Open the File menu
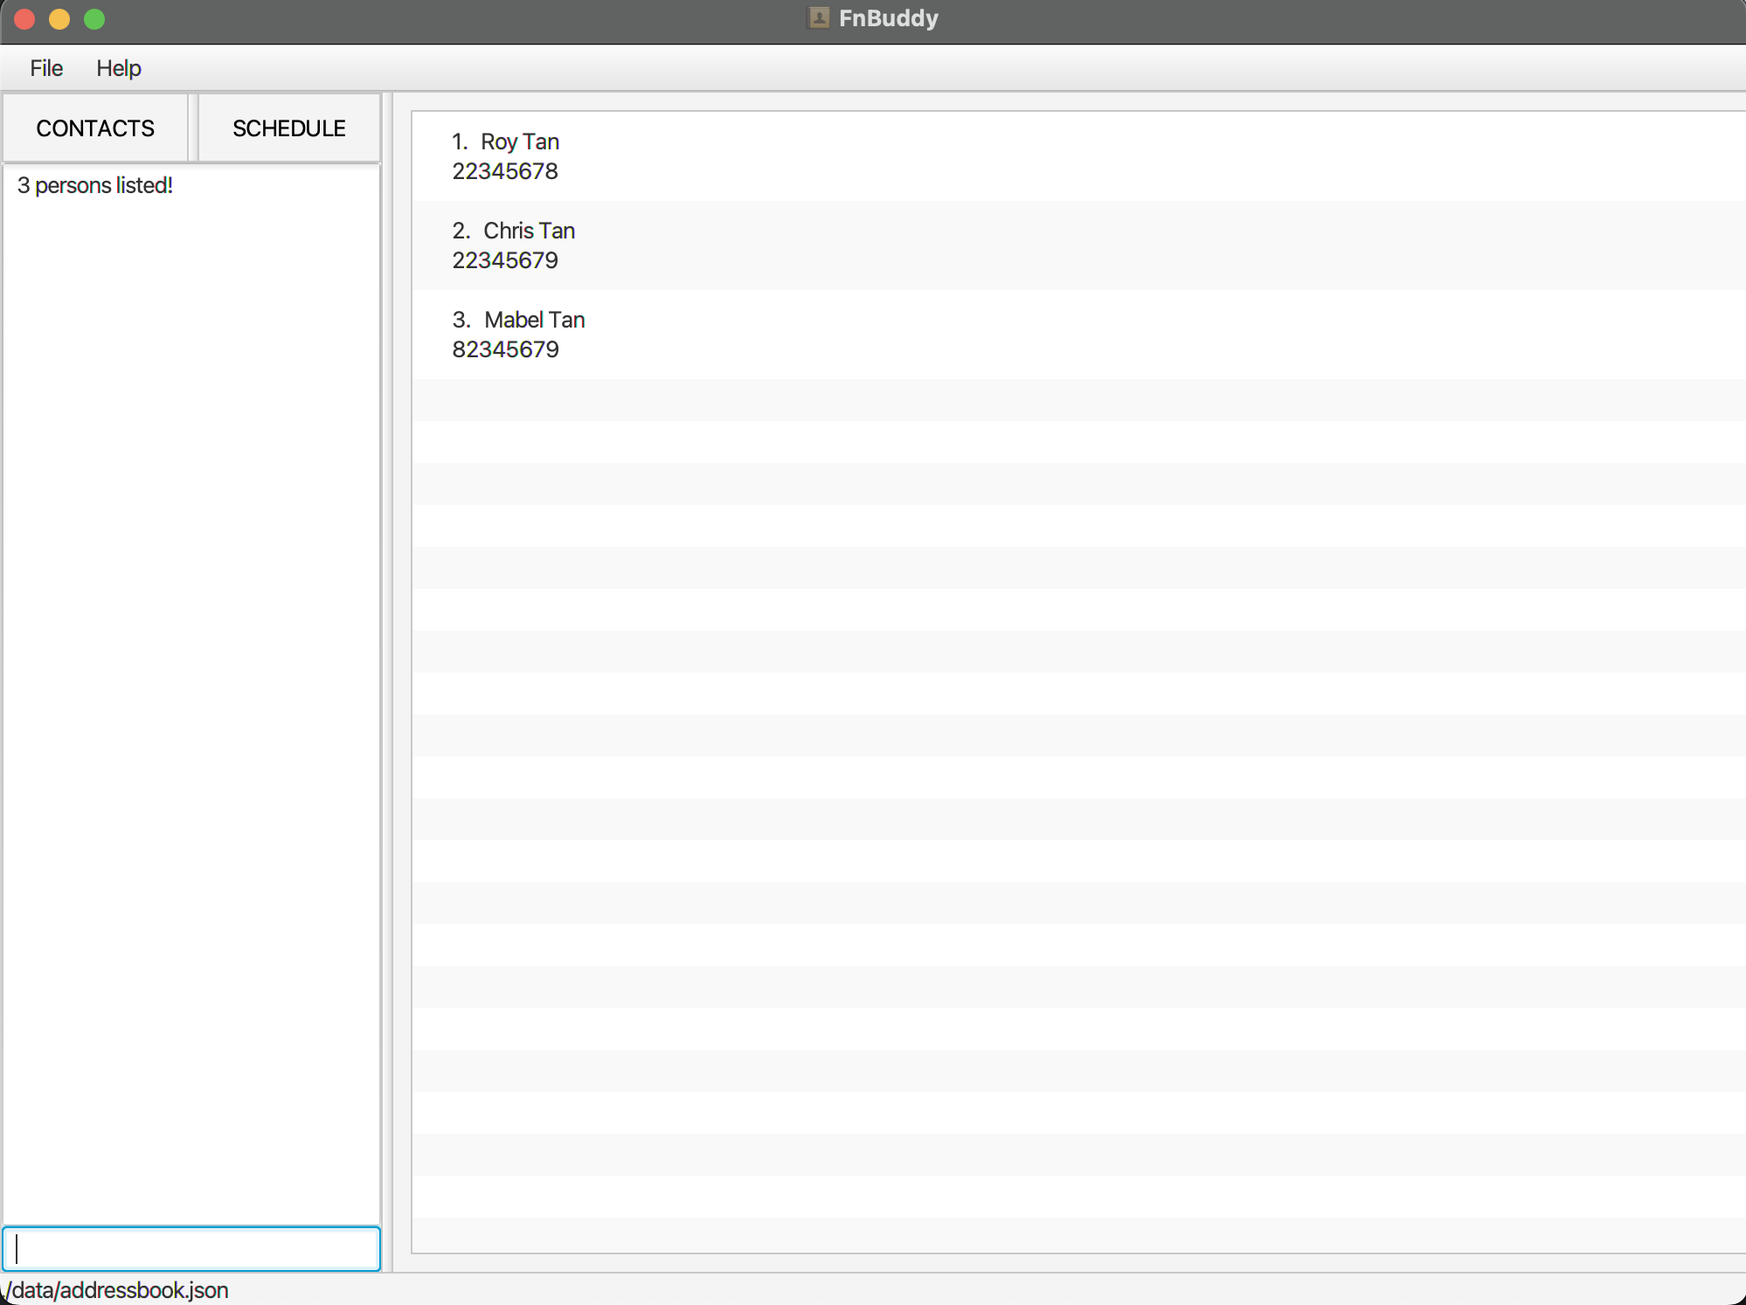This screenshot has height=1305, width=1746. [46, 68]
